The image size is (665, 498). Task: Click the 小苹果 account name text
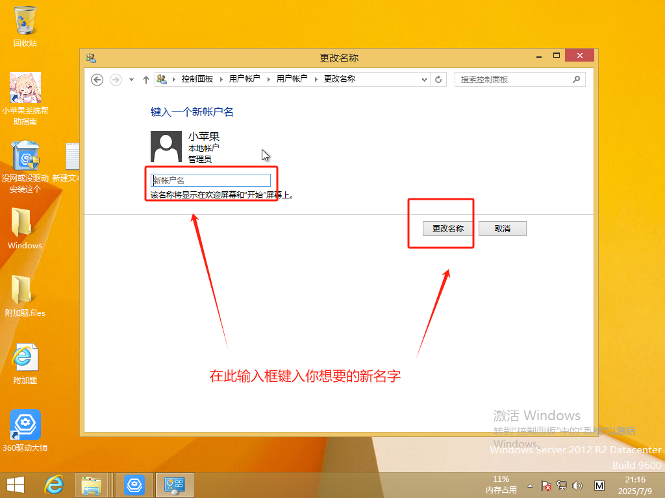tap(204, 136)
